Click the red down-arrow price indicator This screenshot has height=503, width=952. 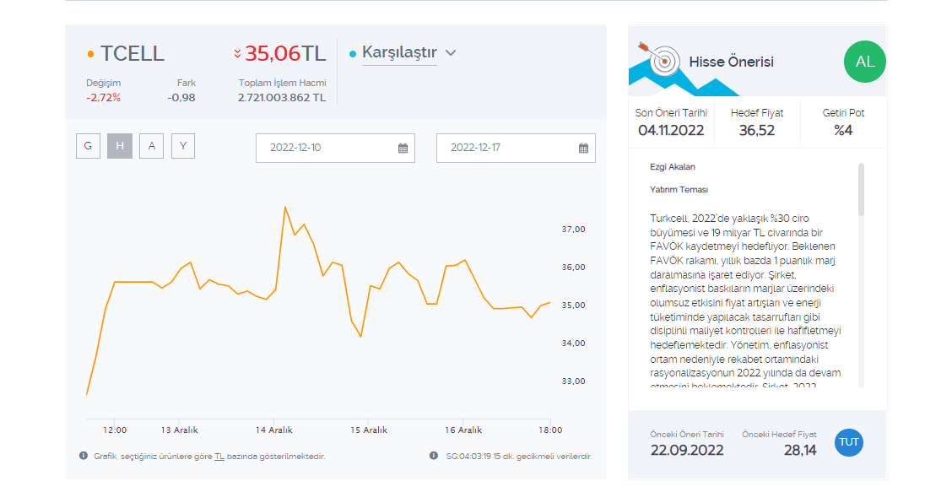pyautogui.click(x=237, y=54)
